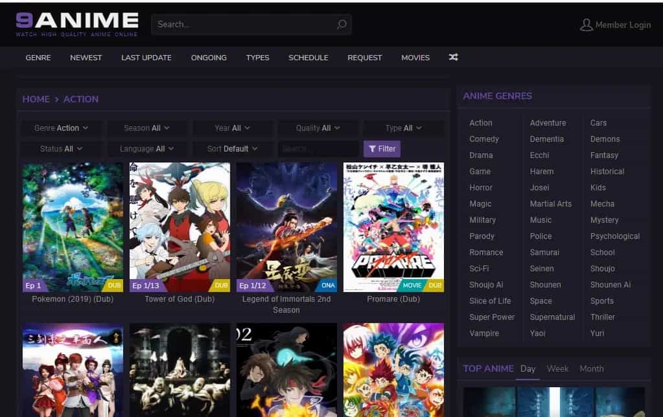The width and height of the screenshot is (663, 417).
Task: Choose the Vampire genre
Action: (x=484, y=333)
